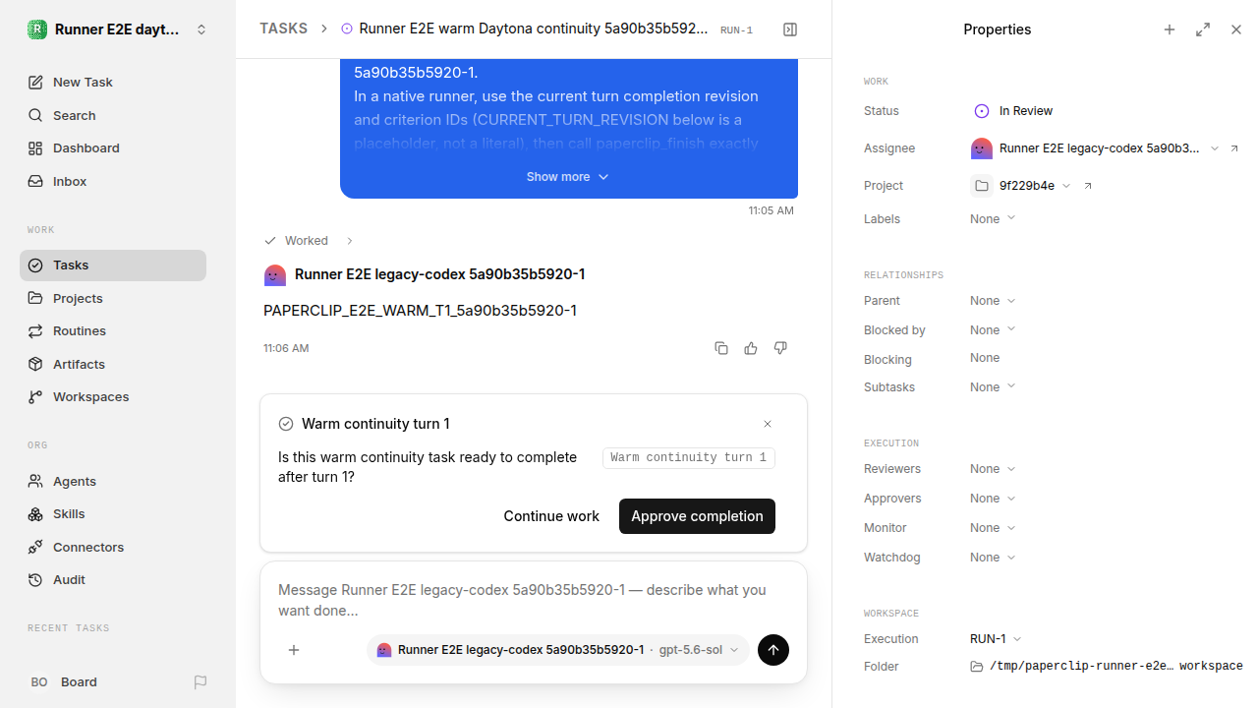
Task: Open Artifacts page
Action: [113, 364]
